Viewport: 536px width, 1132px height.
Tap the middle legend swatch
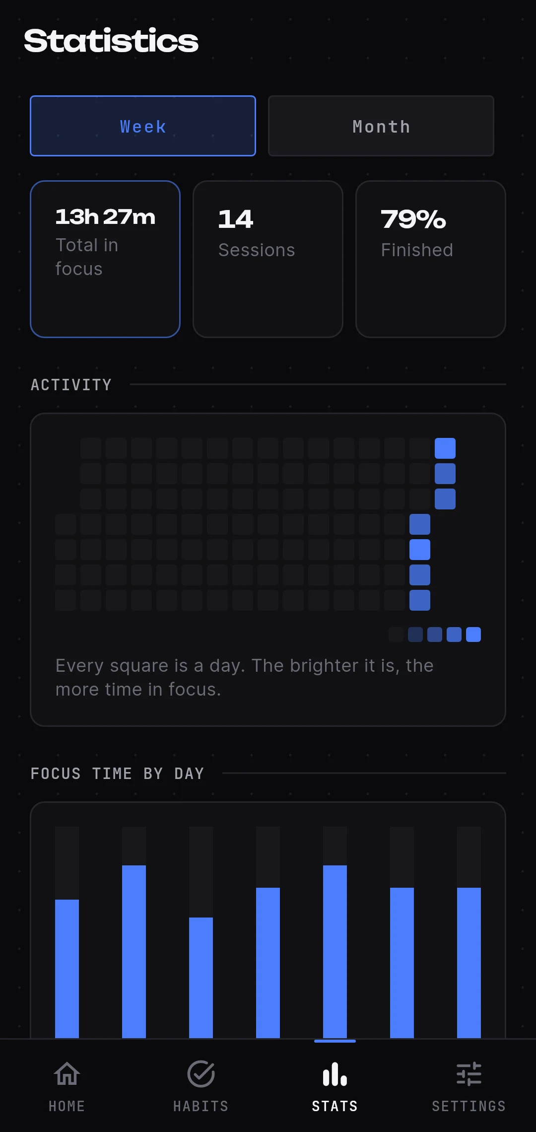(435, 635)
